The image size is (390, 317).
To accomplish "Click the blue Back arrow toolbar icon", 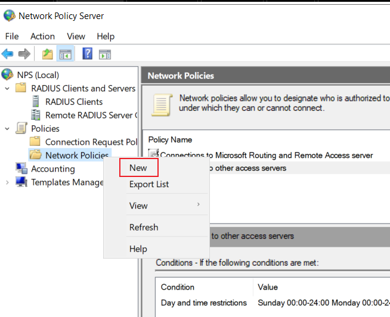I will point(8,54).
